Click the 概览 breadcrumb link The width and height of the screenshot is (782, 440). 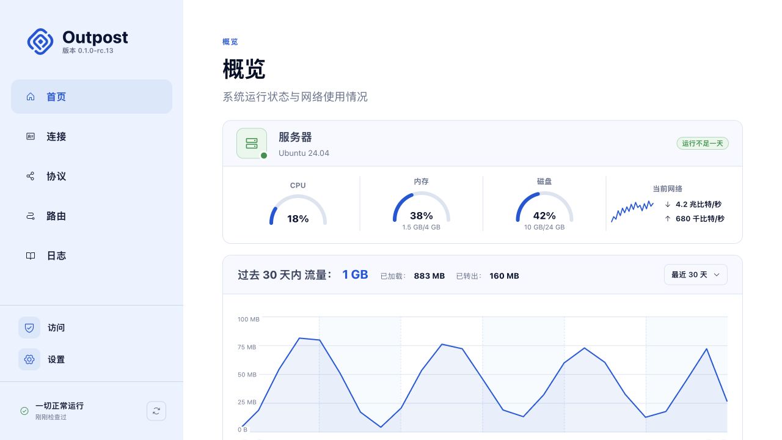tap(230, 42)
